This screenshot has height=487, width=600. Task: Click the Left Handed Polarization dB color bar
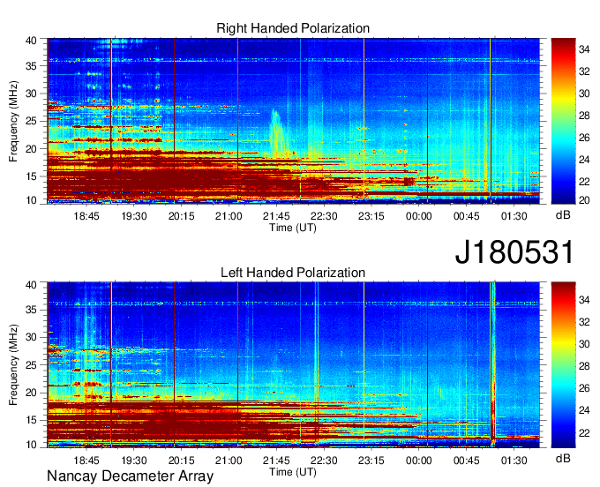(563, 365)
